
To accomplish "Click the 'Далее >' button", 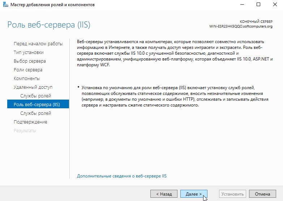I will (x=194, y=194).
